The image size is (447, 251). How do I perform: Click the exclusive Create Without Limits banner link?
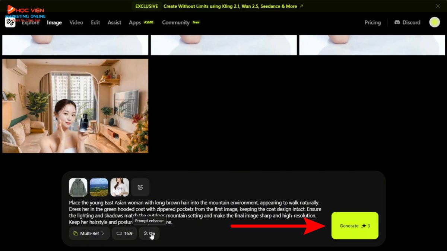coord(230,6)
